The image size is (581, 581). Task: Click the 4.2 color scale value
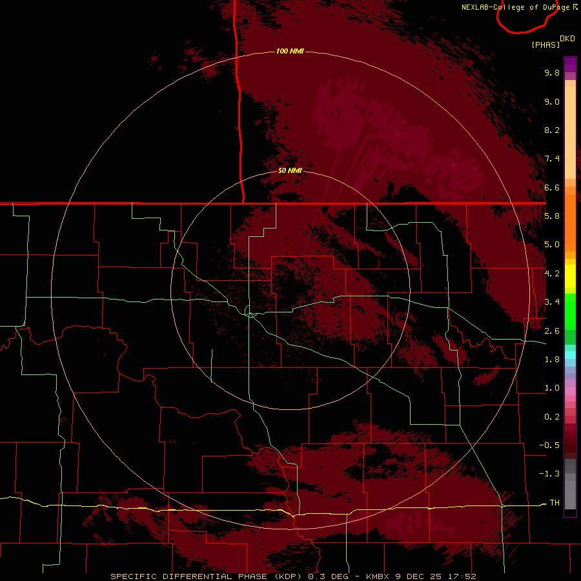coord(552,274)
